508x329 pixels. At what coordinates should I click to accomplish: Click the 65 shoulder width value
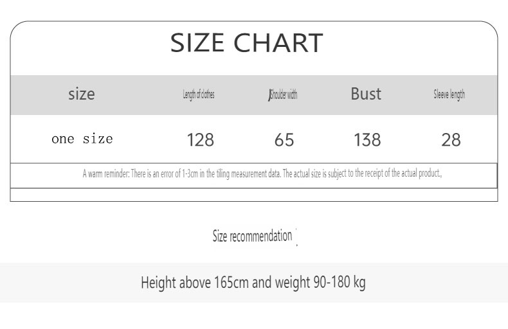(284, 140)
